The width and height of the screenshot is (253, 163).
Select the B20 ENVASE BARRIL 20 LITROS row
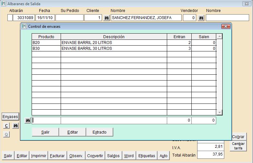coord(114,43)
